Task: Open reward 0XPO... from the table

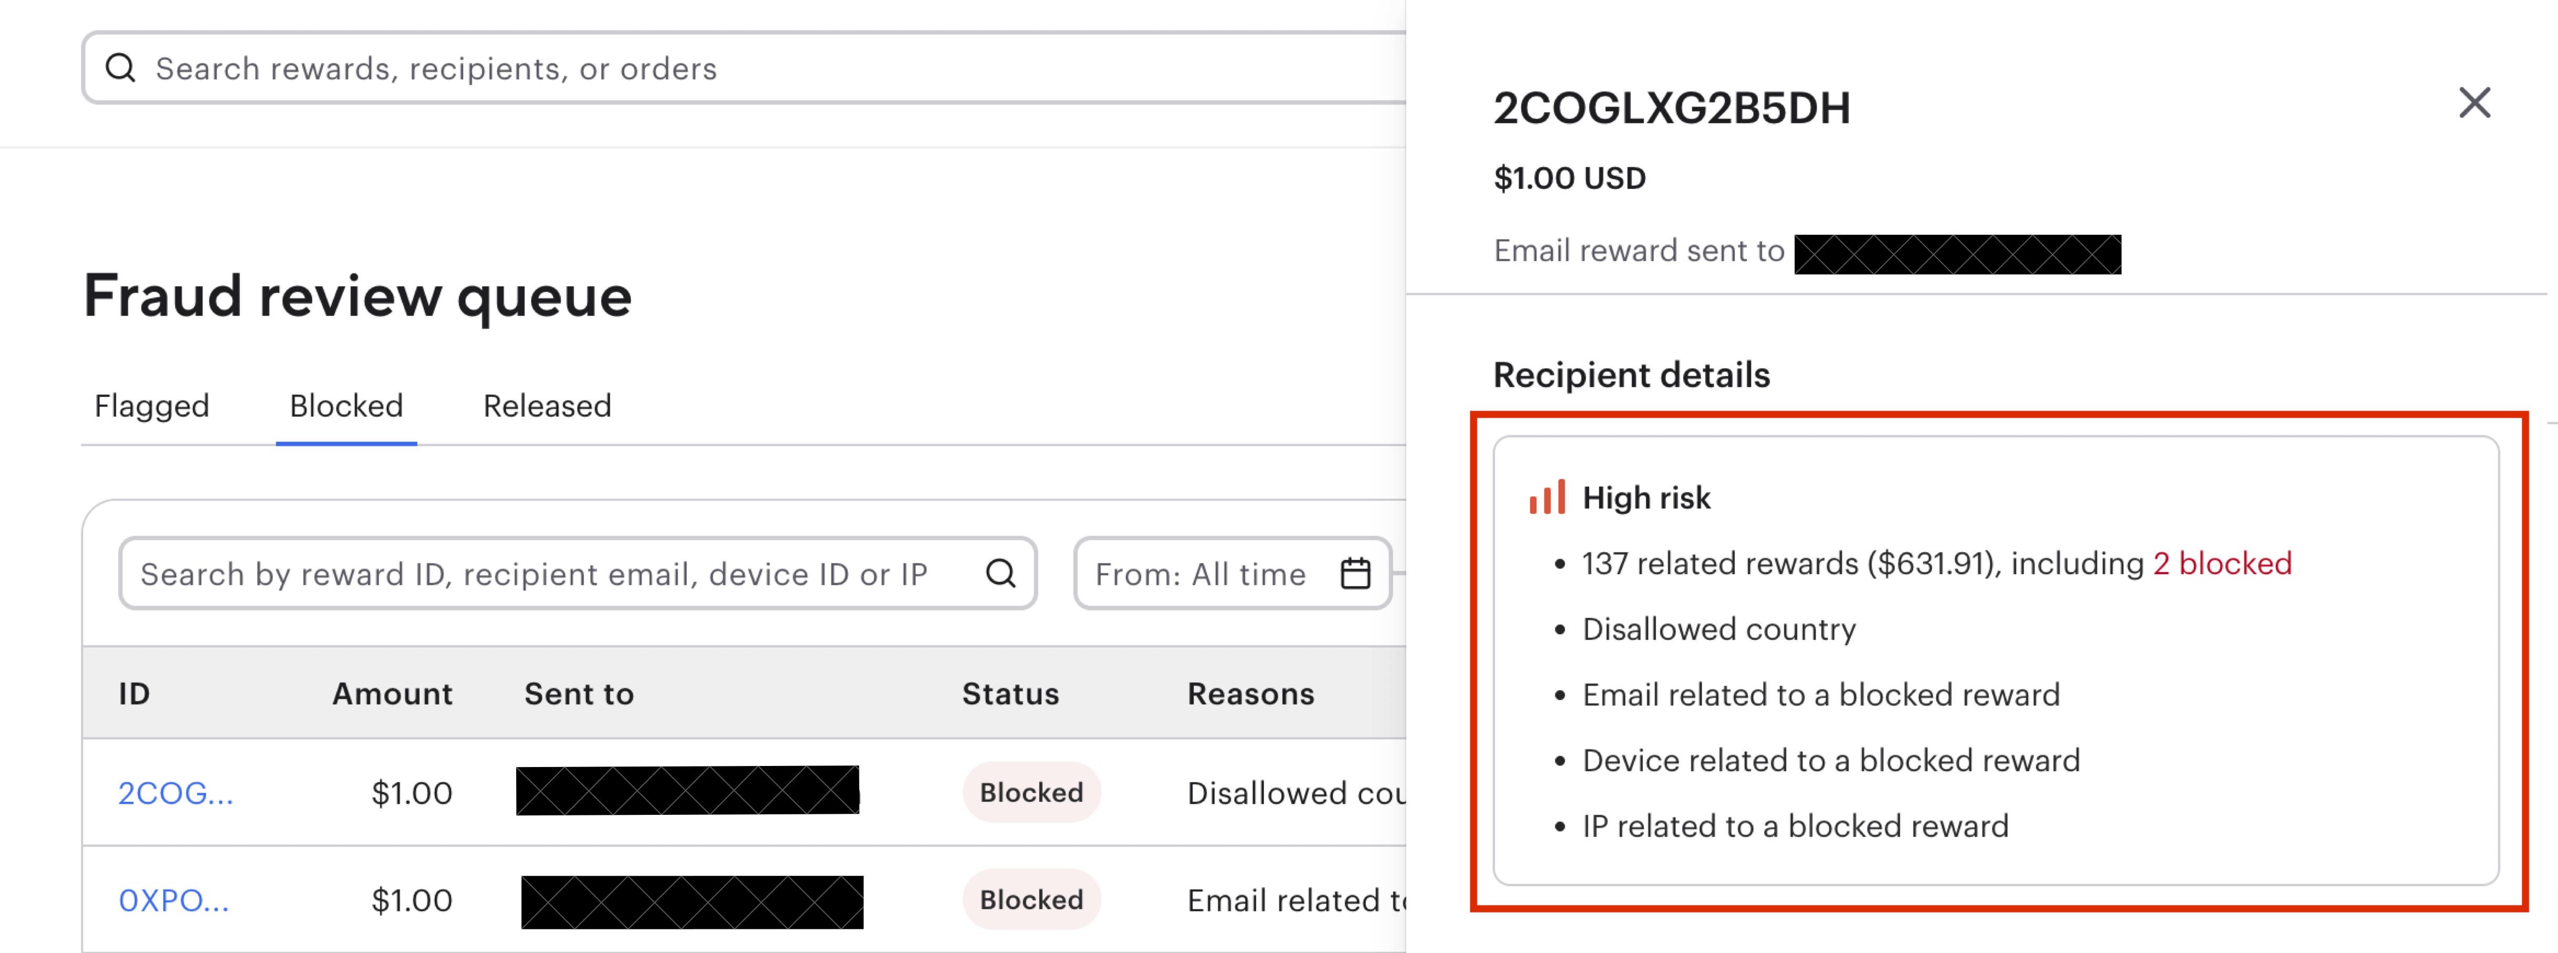Action: tap(174, 899)
